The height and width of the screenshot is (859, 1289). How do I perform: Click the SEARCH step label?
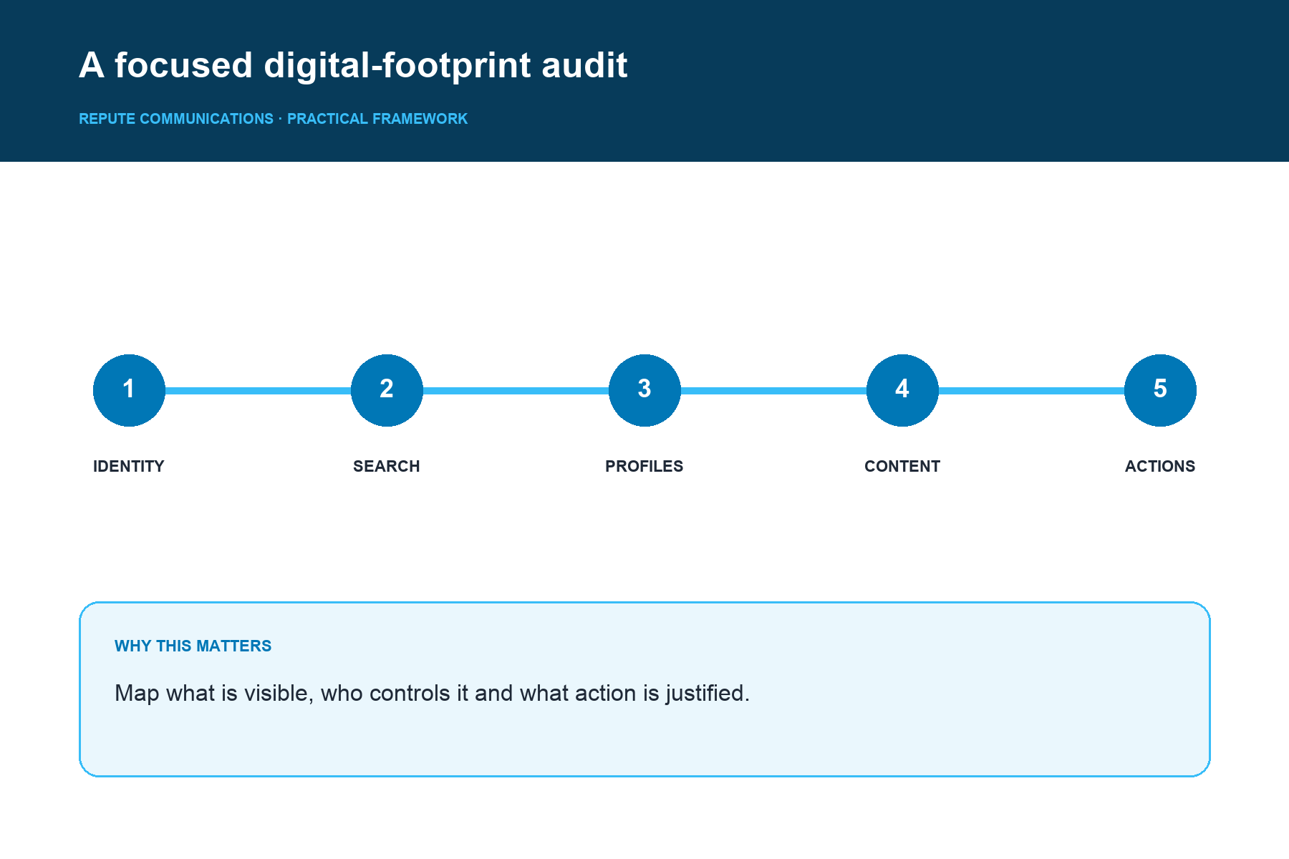click(x=387, y=466)
